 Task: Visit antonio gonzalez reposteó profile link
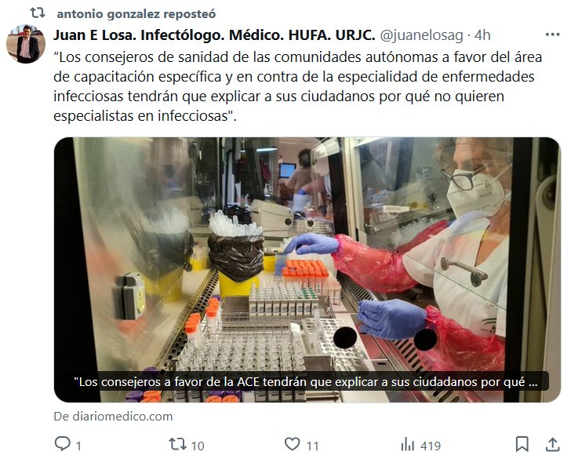(136, 14)
